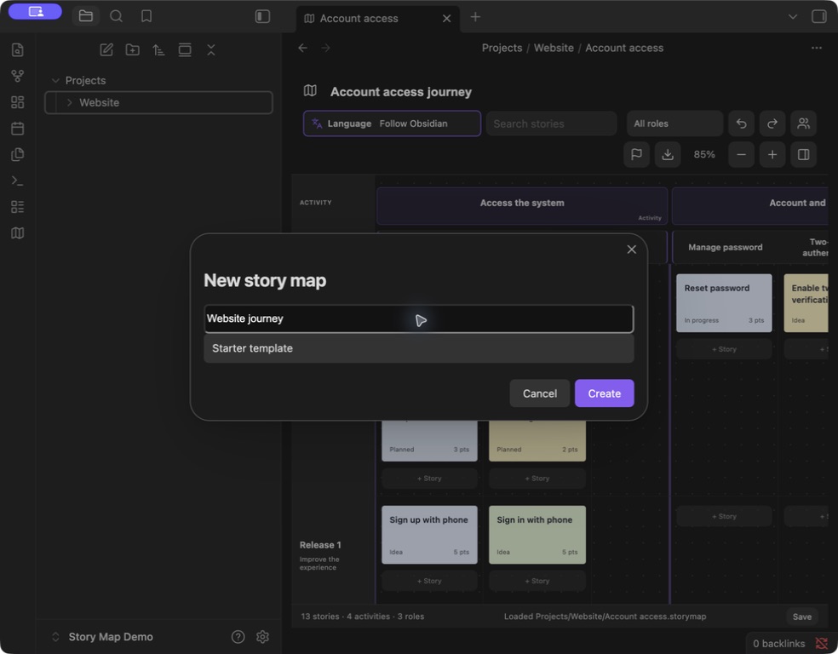Image resolution: width=838 pixels, height=654 pixels.
Task: Create a new note icon
Action: point(106,49)
